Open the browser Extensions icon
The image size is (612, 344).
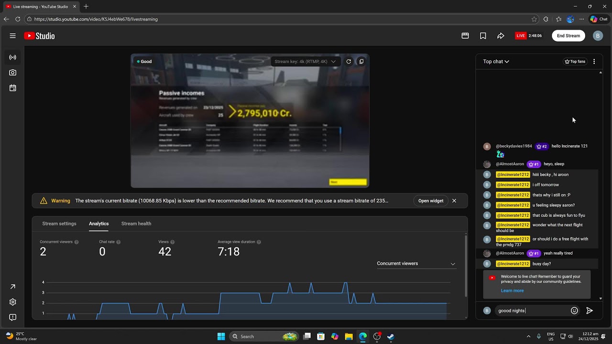[x=546, y=19]
